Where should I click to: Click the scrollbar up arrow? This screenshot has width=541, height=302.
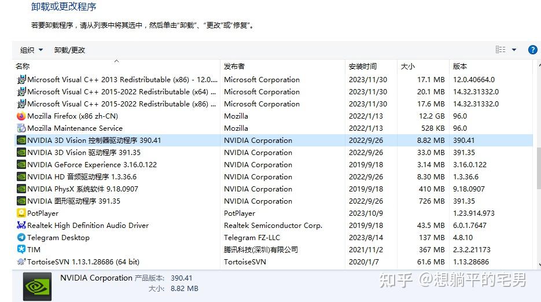click(539, 65)
